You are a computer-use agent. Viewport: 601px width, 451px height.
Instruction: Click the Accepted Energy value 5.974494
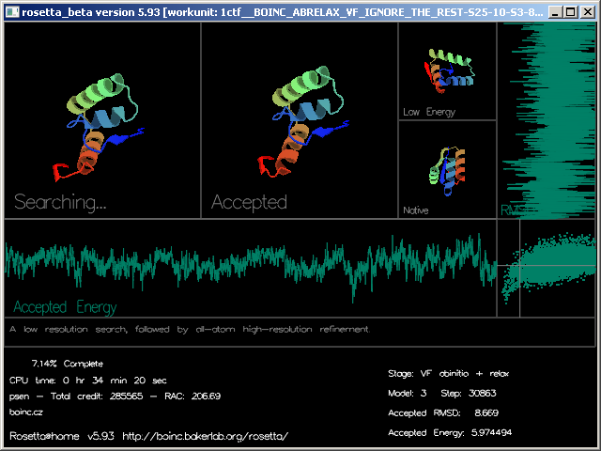[x=491, y=432]
